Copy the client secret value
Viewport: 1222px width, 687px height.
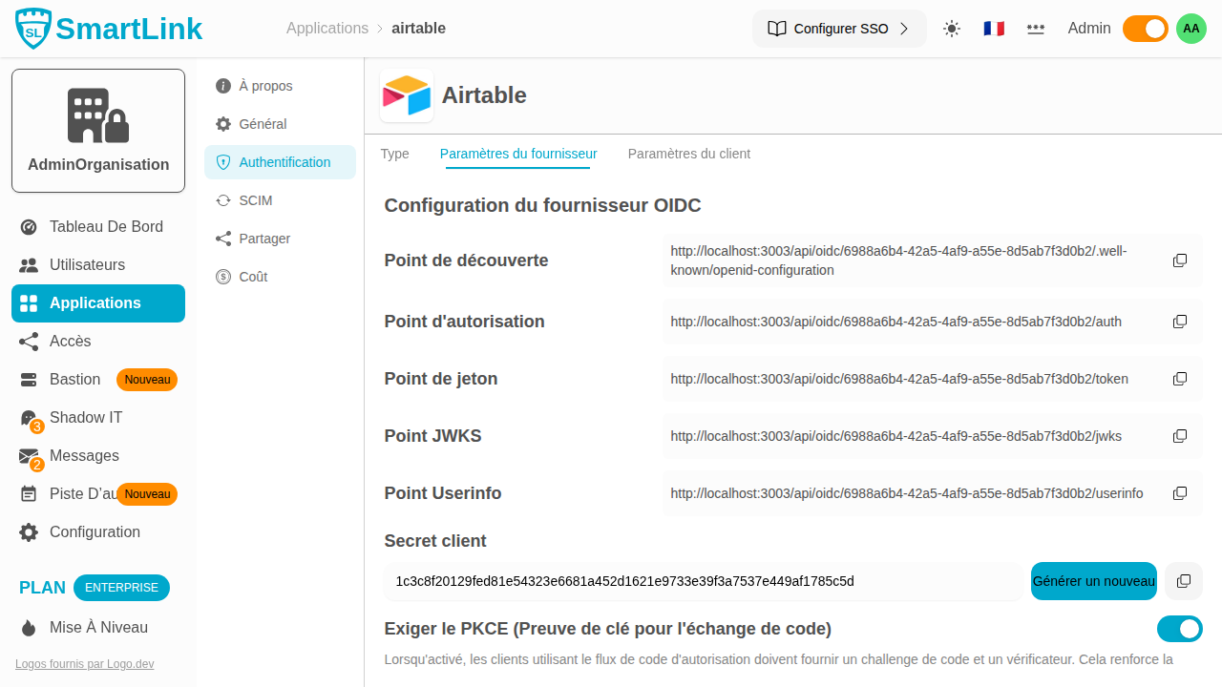1184,581
